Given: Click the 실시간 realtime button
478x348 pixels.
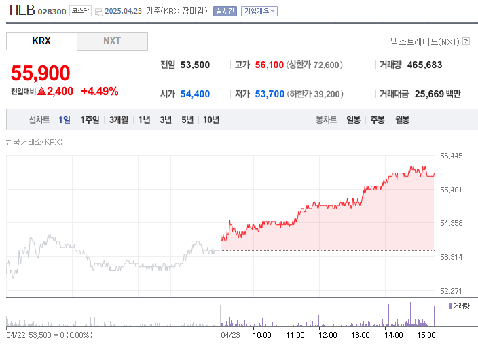Looking at the screenshot, I should point(225,12).
